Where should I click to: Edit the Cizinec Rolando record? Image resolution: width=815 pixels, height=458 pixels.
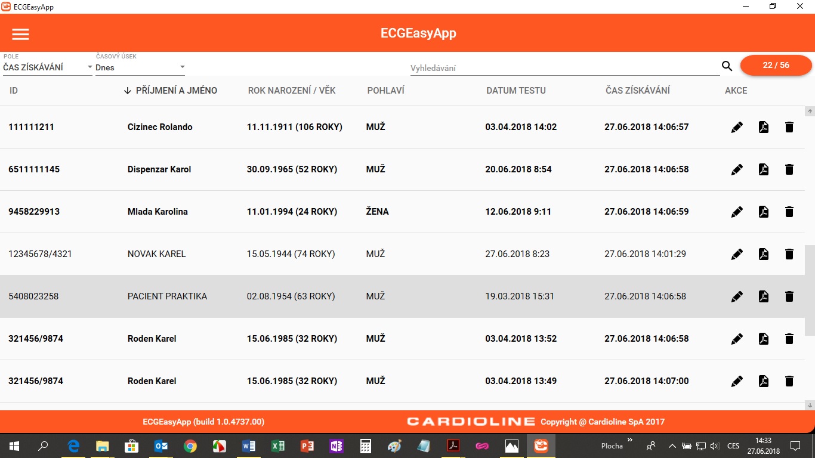737,127
